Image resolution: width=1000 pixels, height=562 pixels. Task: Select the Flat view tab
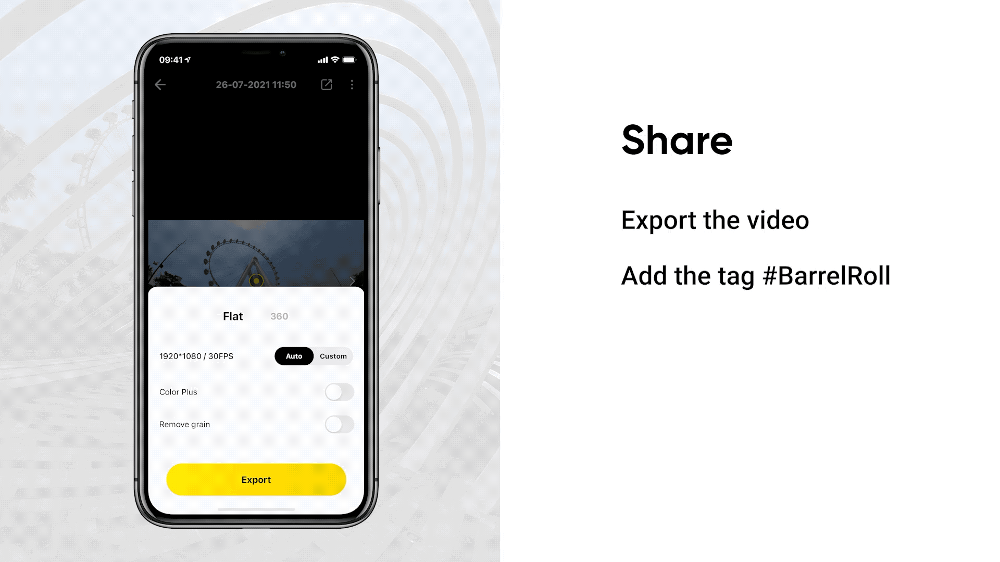point(232,316)
